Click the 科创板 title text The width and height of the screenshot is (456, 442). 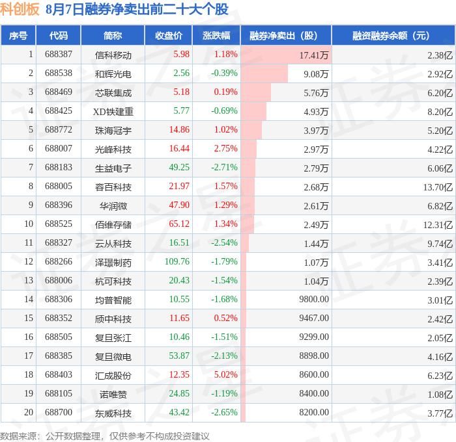click(20, 9)
